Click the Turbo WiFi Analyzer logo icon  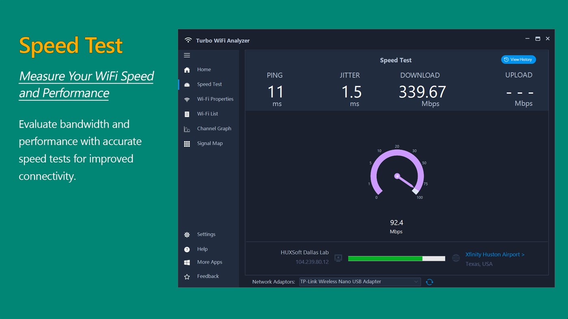coord(188,40)
